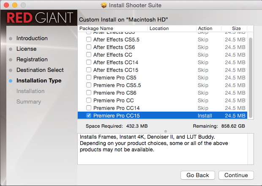Check the After Effects CS5.5 checkbox

click(x=89, y=39)
